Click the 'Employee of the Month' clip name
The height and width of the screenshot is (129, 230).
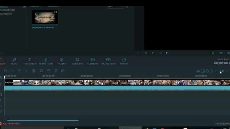(44, 28)
